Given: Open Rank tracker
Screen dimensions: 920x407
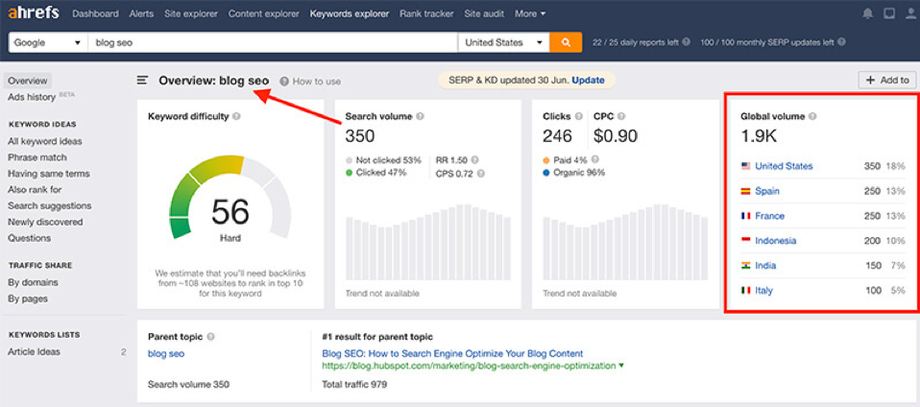Looking at the screenshot, I should [426, 13].
